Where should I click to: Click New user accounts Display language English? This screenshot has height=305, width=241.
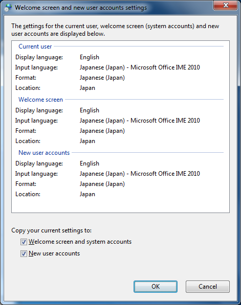[90, 163]
